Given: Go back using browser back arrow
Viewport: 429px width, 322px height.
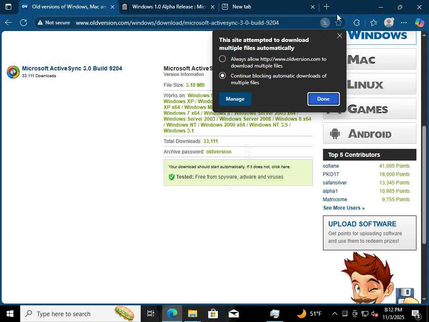Looking at the screenshot, I should pos(8,23).
